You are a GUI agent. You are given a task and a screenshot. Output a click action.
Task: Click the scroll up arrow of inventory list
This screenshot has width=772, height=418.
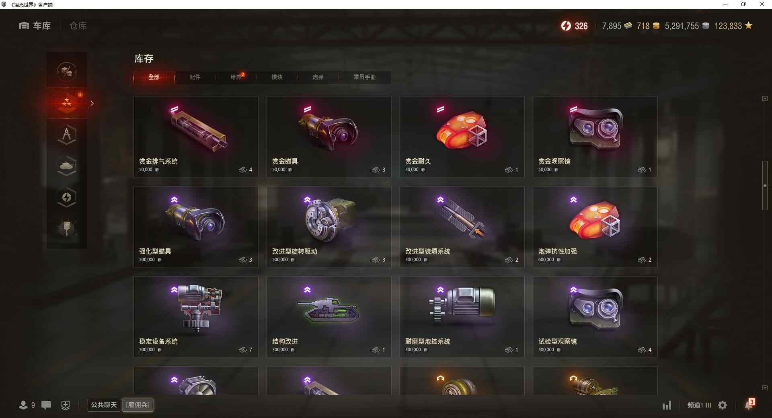(765, 98)
